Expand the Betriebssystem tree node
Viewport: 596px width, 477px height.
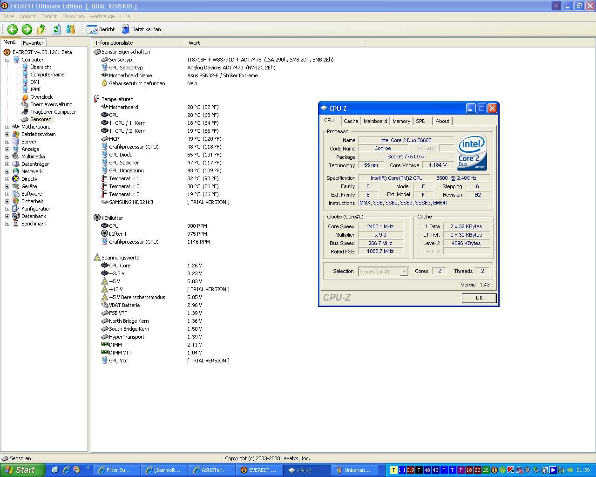tap(7, 134)
